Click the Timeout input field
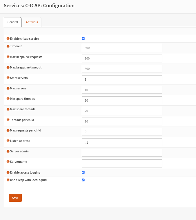196x220 pixels. tap(122, 48)
